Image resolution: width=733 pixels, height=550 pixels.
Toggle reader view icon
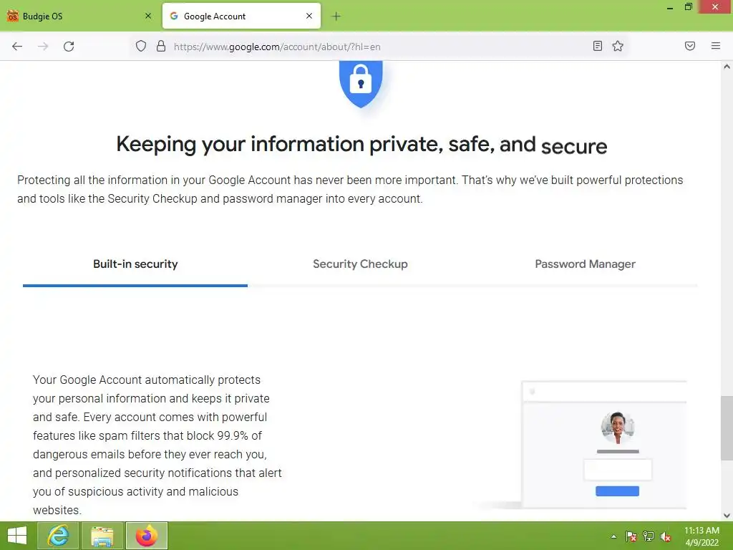pyautogui.click(x=598, y=47)
